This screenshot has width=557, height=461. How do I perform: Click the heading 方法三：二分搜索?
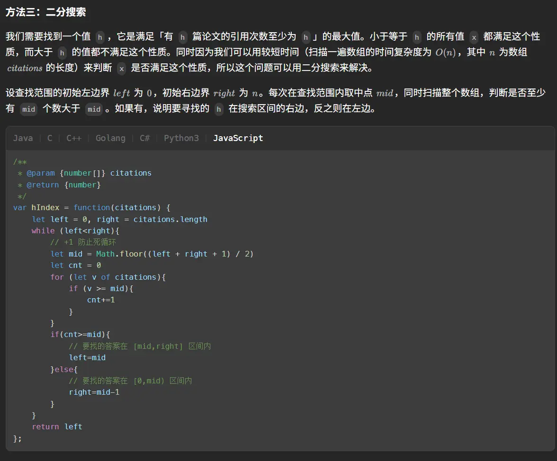tap(46, 12)
